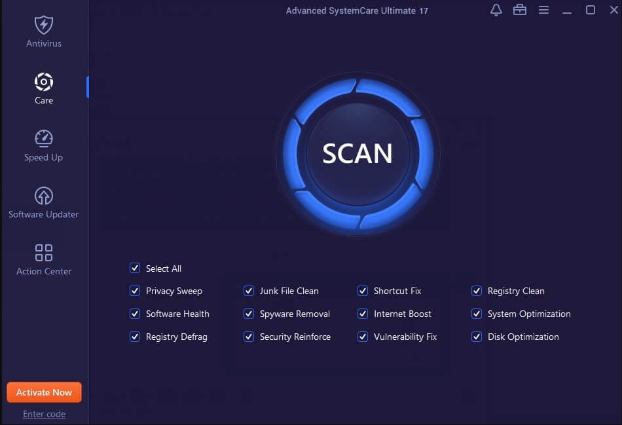This screenshot has height=425, width=622.
Task: Toggle the System Optimization checkbox
Action: click(x=477, y=314)
